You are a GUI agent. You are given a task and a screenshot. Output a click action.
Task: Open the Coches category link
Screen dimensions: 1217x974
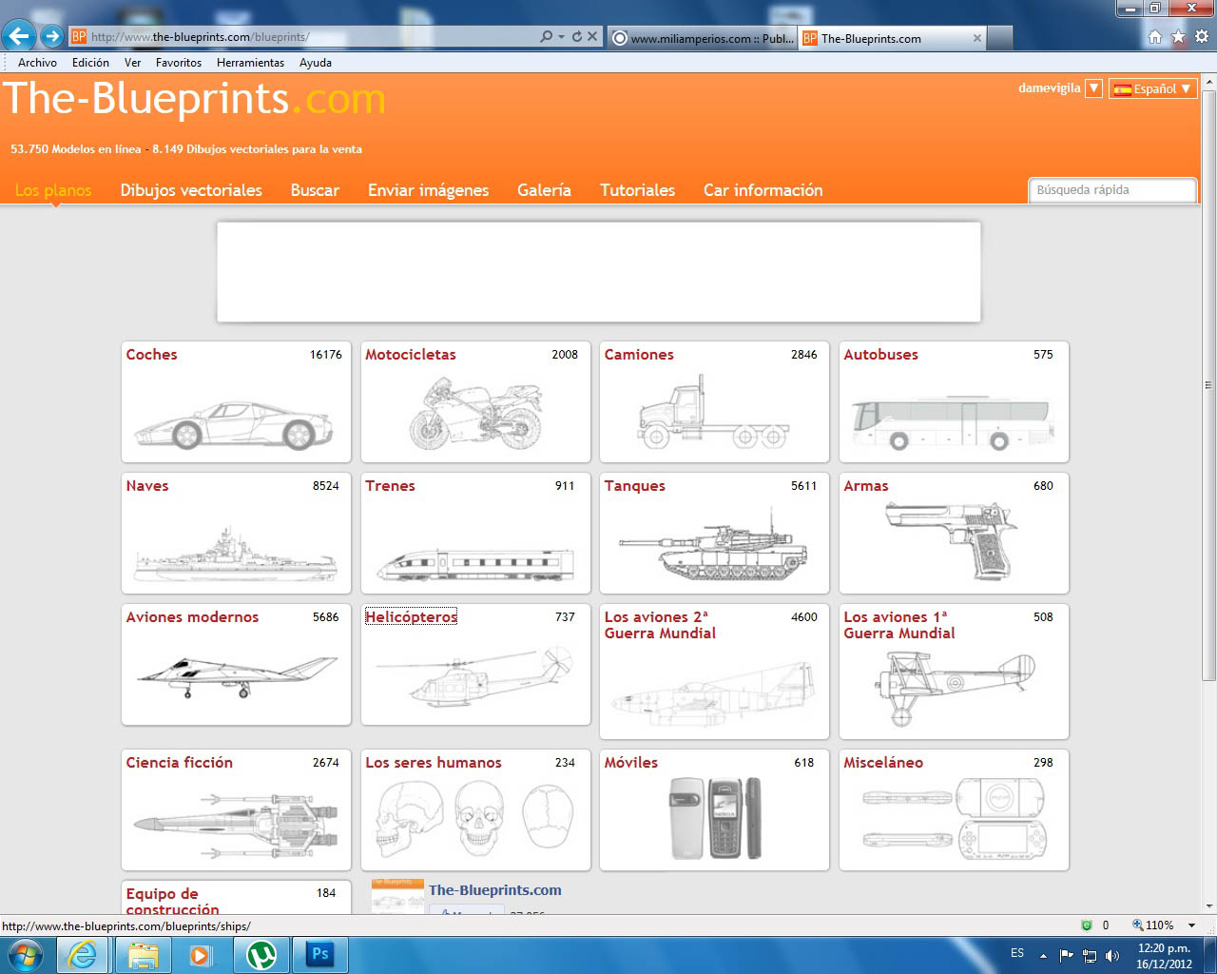(151, 355)
